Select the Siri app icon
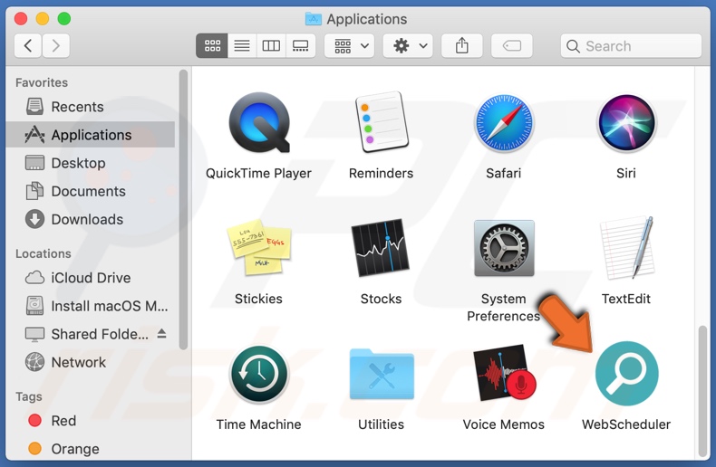This screenshot has width=716, height=467. click(x=625, y=124)
